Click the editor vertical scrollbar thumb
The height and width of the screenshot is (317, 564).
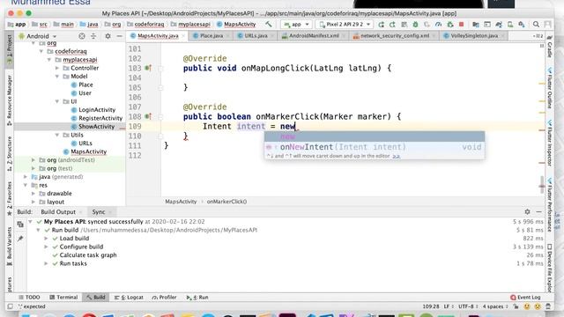pos(541,184)
